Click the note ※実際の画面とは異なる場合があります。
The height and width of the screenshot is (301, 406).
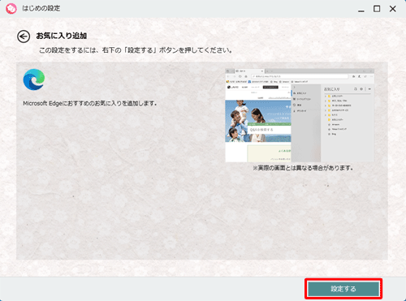click(x=303, y=168)
